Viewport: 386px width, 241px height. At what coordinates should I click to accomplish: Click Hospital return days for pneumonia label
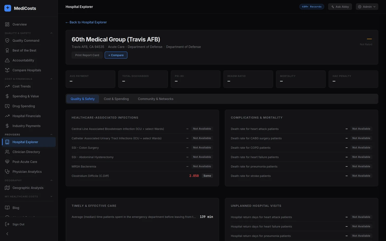click(261, 236)
